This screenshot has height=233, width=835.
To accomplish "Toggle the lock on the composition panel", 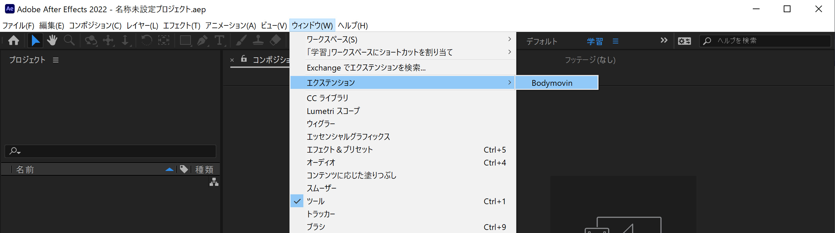I will pos(244,59).
